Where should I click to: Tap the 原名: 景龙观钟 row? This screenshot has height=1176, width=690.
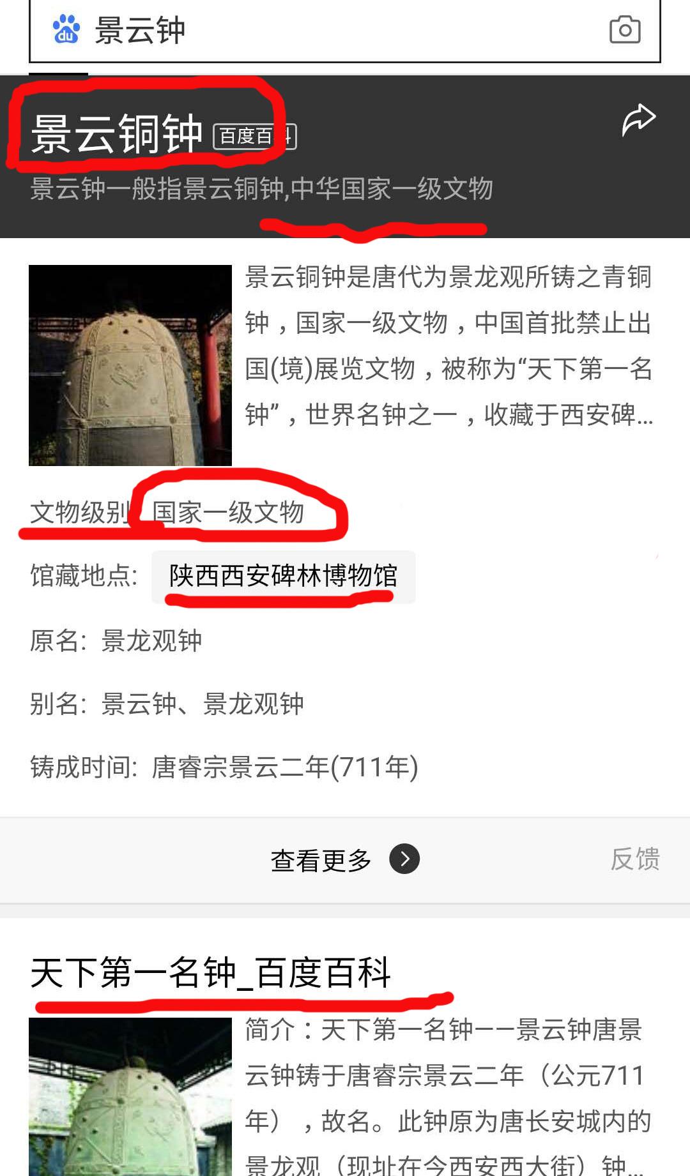point(116,640)
